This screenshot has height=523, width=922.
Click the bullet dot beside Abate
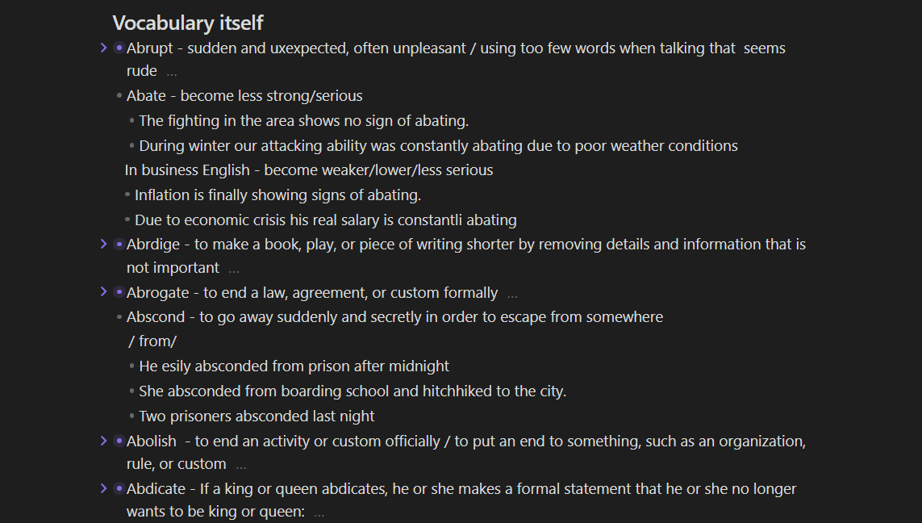[119, 95]
